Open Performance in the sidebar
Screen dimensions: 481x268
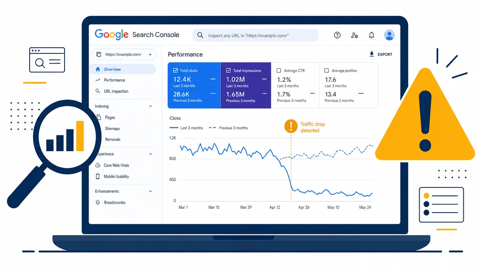[115, 80]
